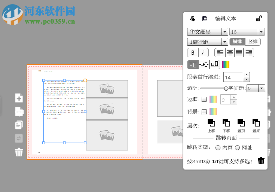Viewport: 275px width, 192px height.
Task: Select 横排 horizontal text layout
Action: [x=237, y=42]
